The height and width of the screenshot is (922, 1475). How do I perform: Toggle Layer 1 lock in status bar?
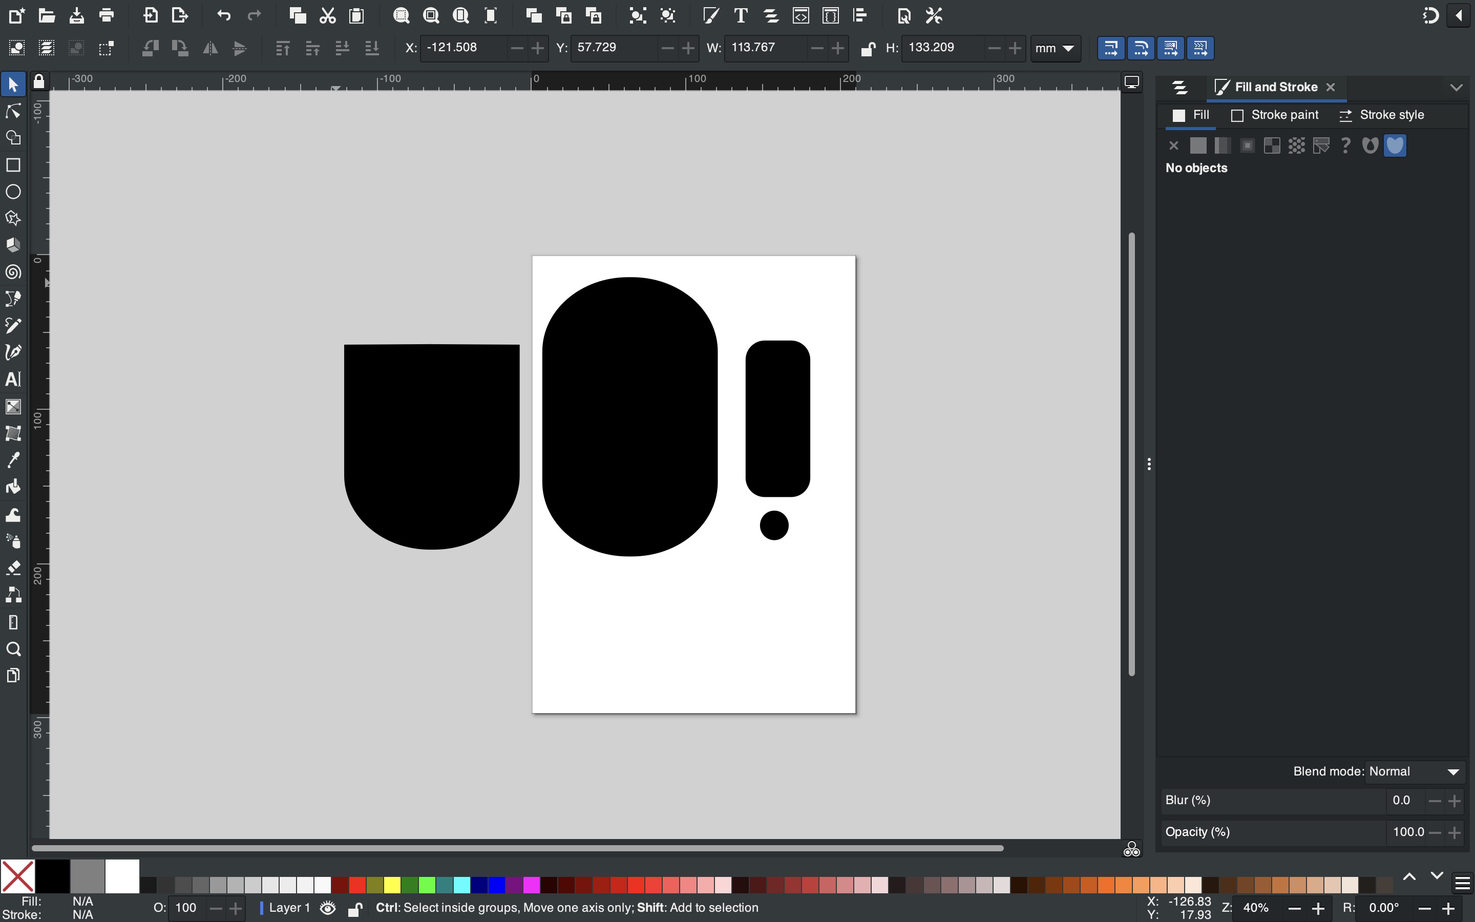[x=355, y=908]
